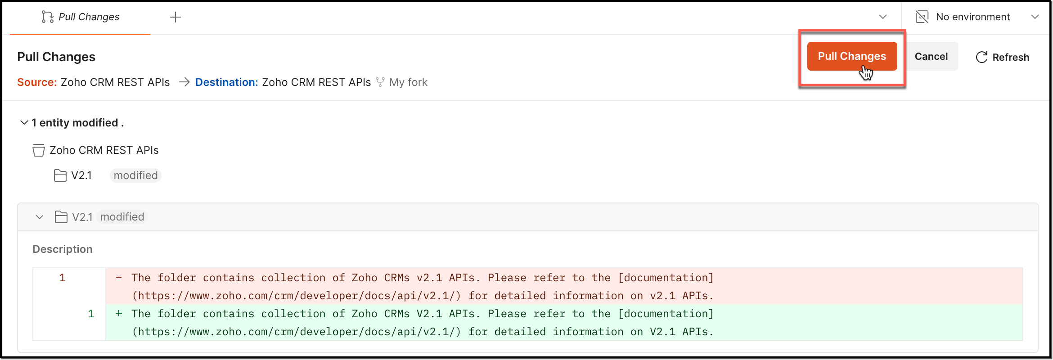Click the V2.1 folder icon in tree
The width and height of the screenshot is (1053, 360).
pyautogui.click(x=60, y=175)
